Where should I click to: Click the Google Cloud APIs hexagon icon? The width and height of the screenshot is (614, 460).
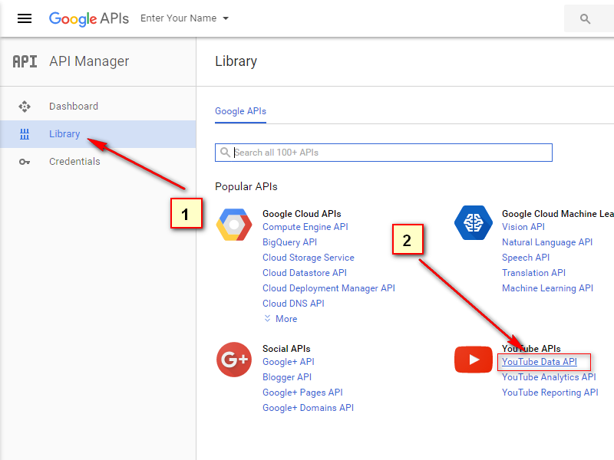[x=233, y=225]
